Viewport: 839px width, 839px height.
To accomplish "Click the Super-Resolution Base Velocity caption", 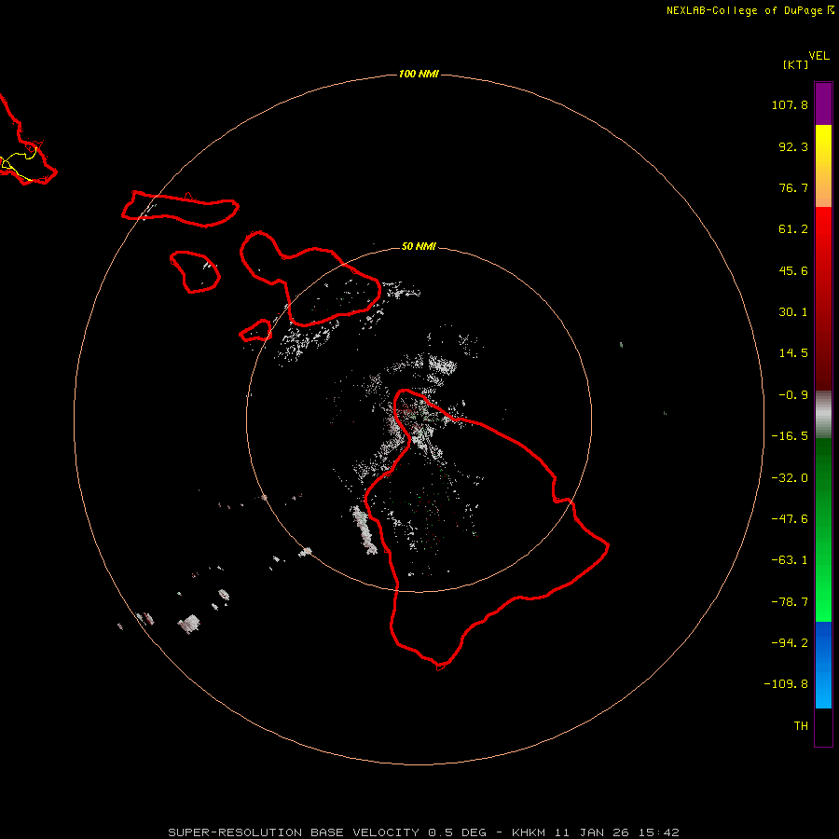I will tap(424, 832).
